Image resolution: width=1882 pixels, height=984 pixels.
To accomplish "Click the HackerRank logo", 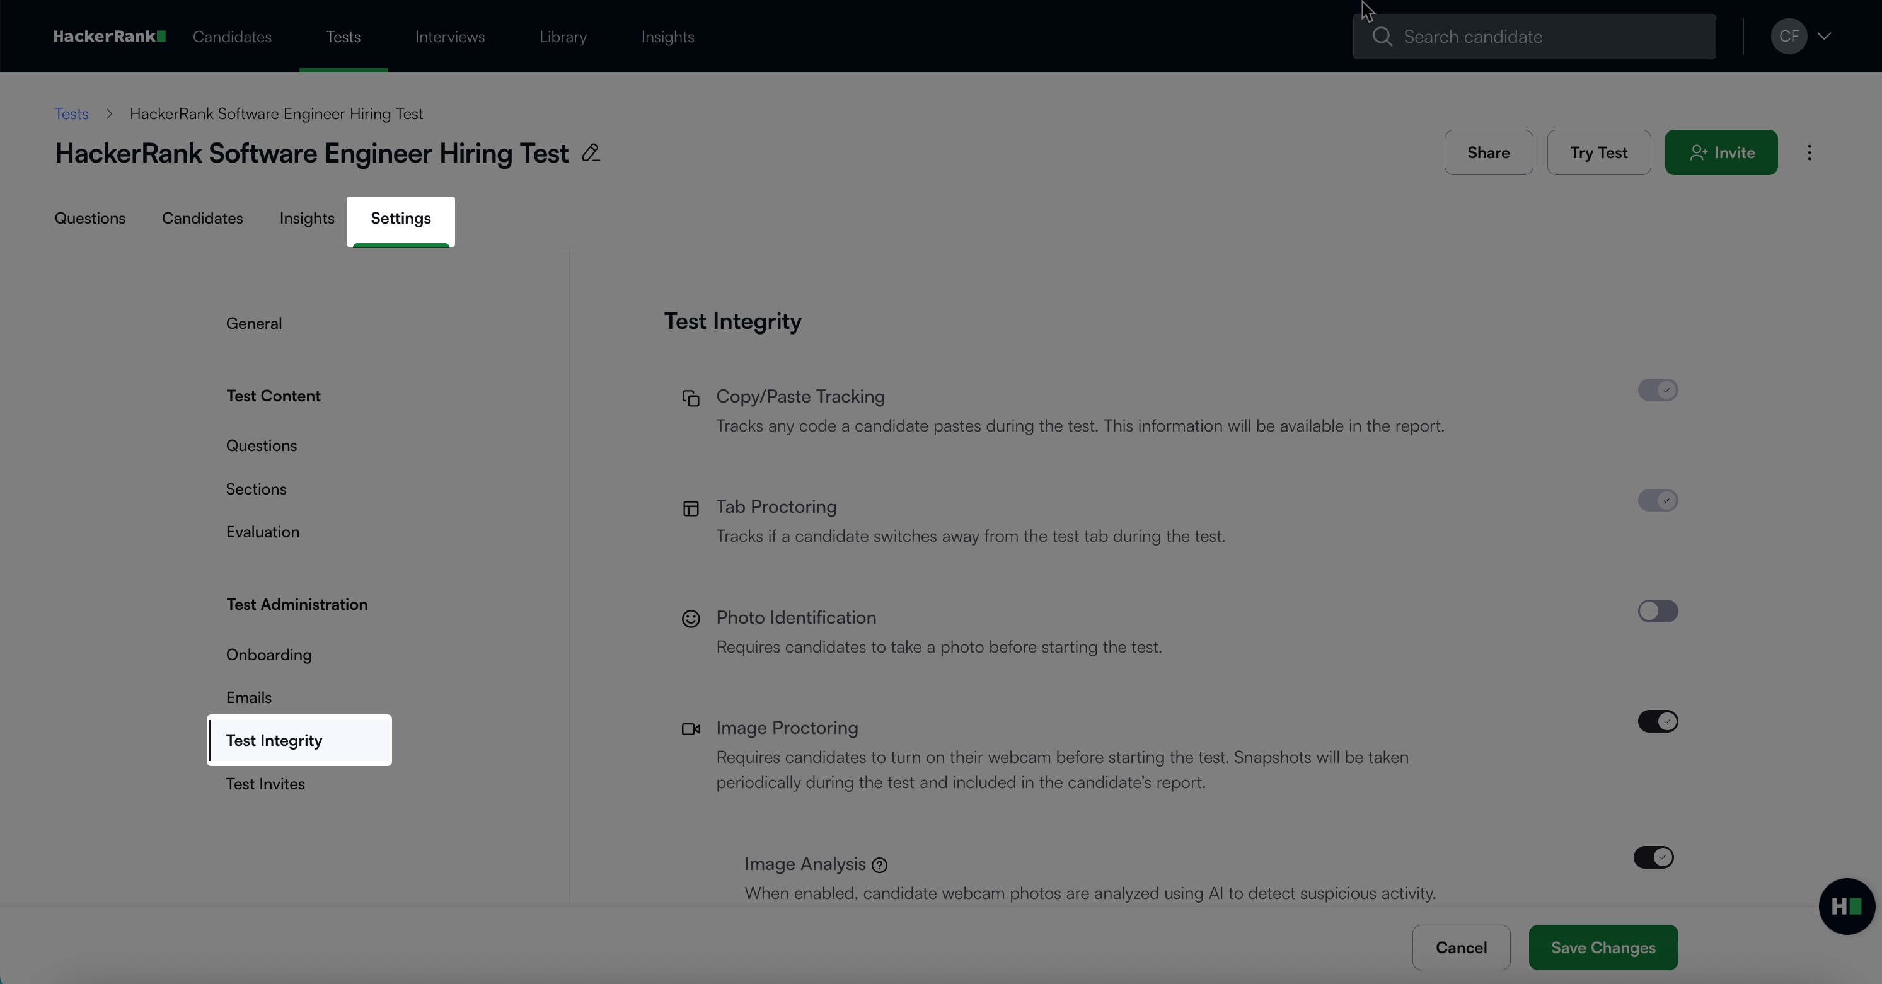I will point(110,37).
